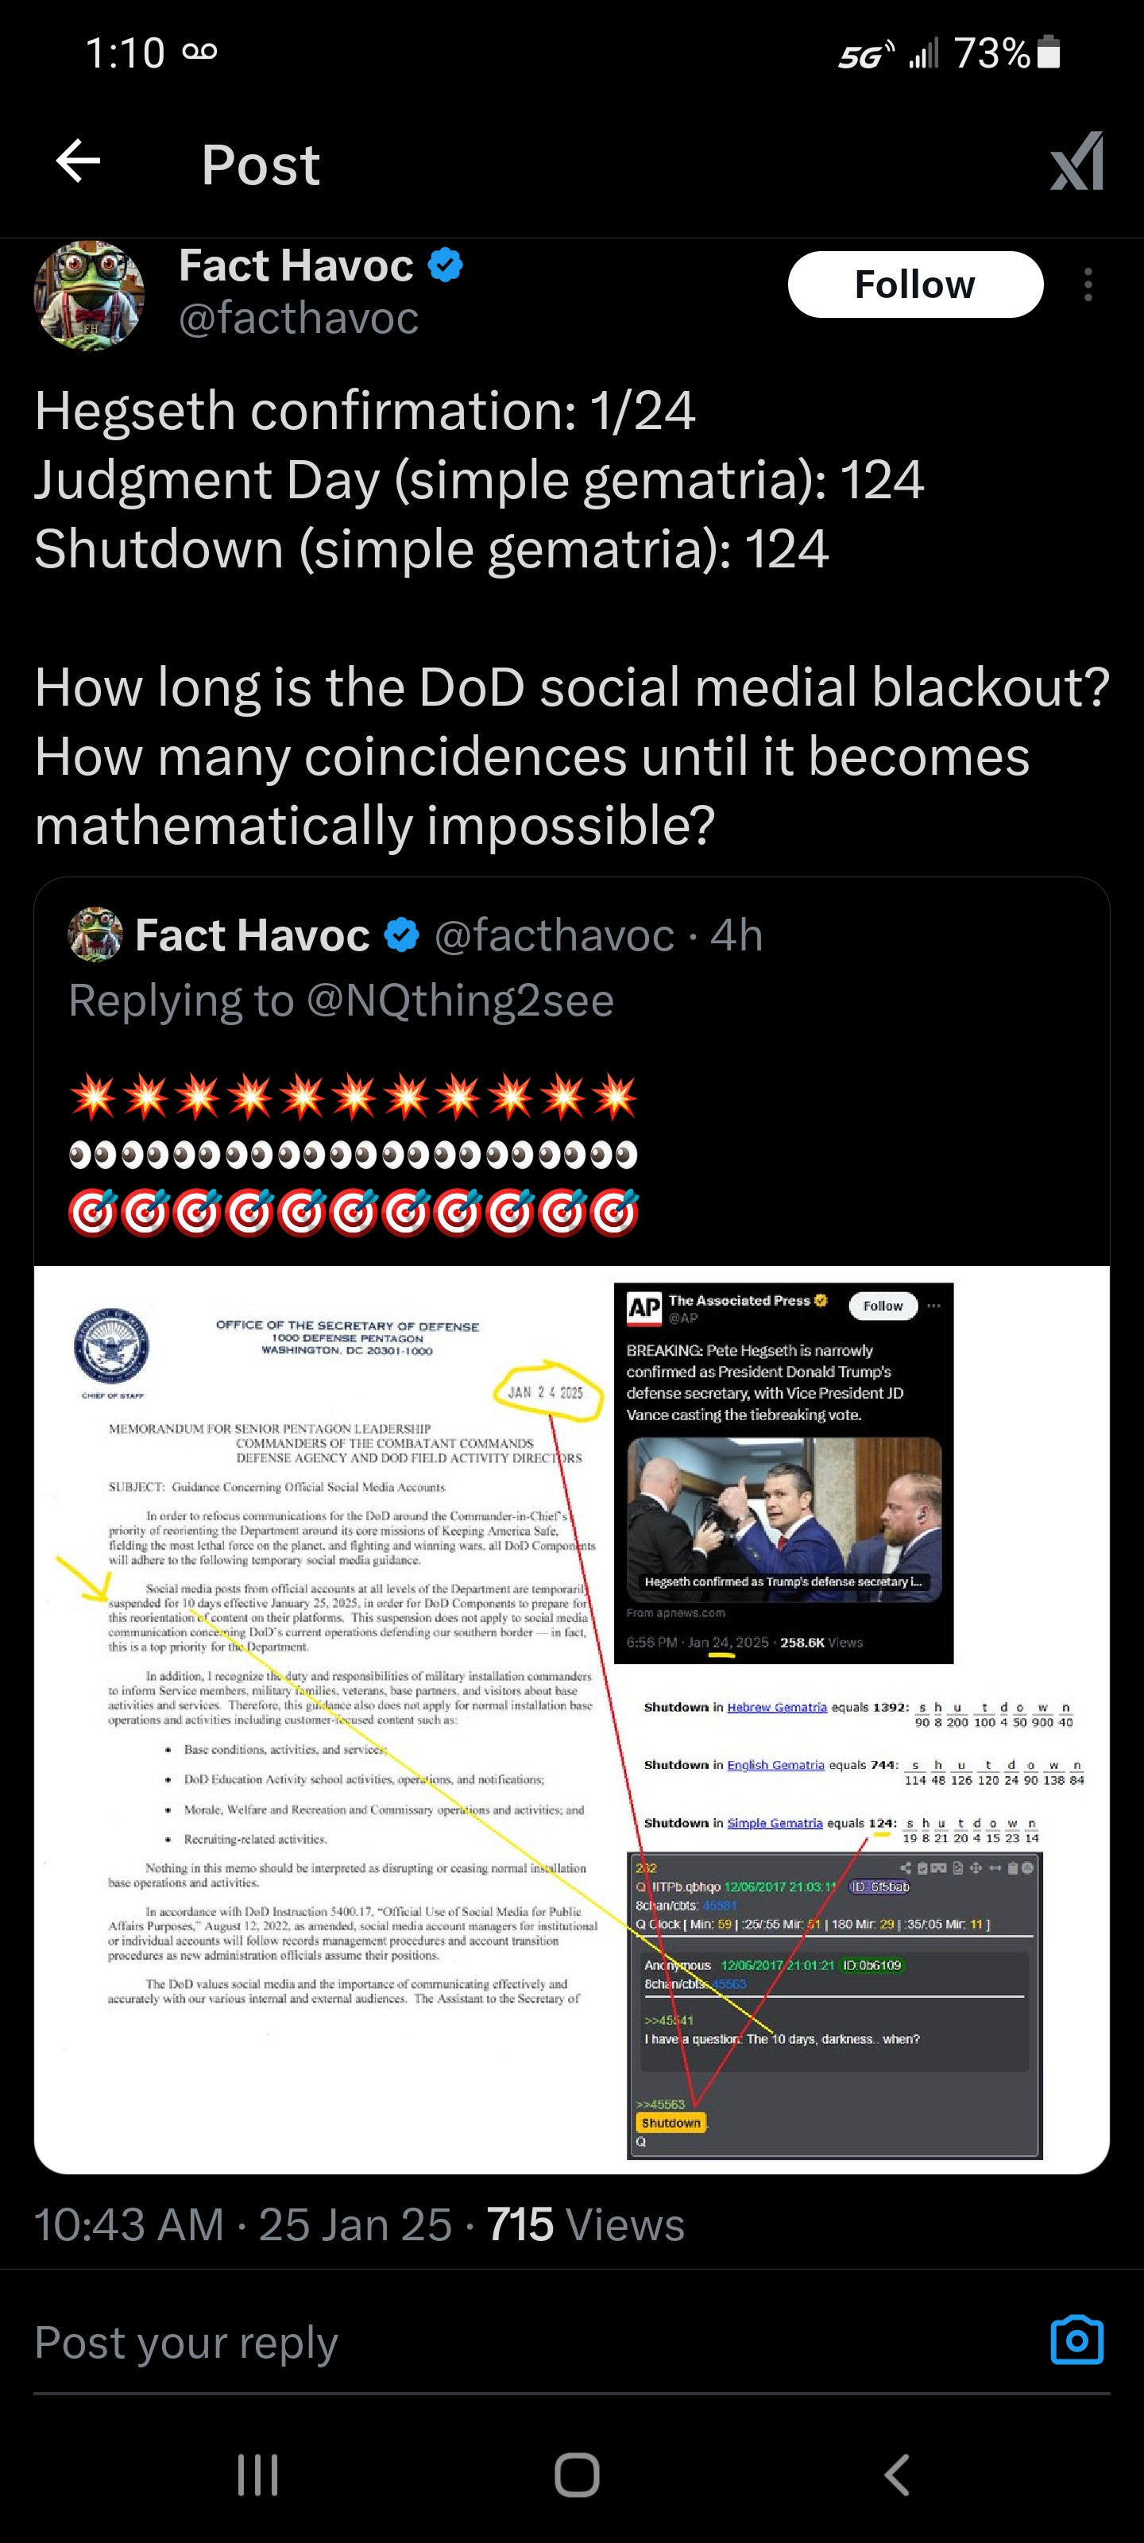Tap the blue verified badge beside Fact Havoc
This screenshot has width=1144, height=2543.
pos(445,265)
